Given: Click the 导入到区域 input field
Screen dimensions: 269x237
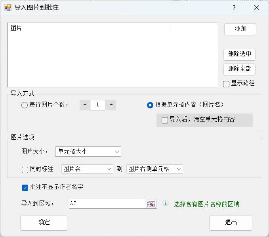Looking at the screenshot, I should point(107,204).
